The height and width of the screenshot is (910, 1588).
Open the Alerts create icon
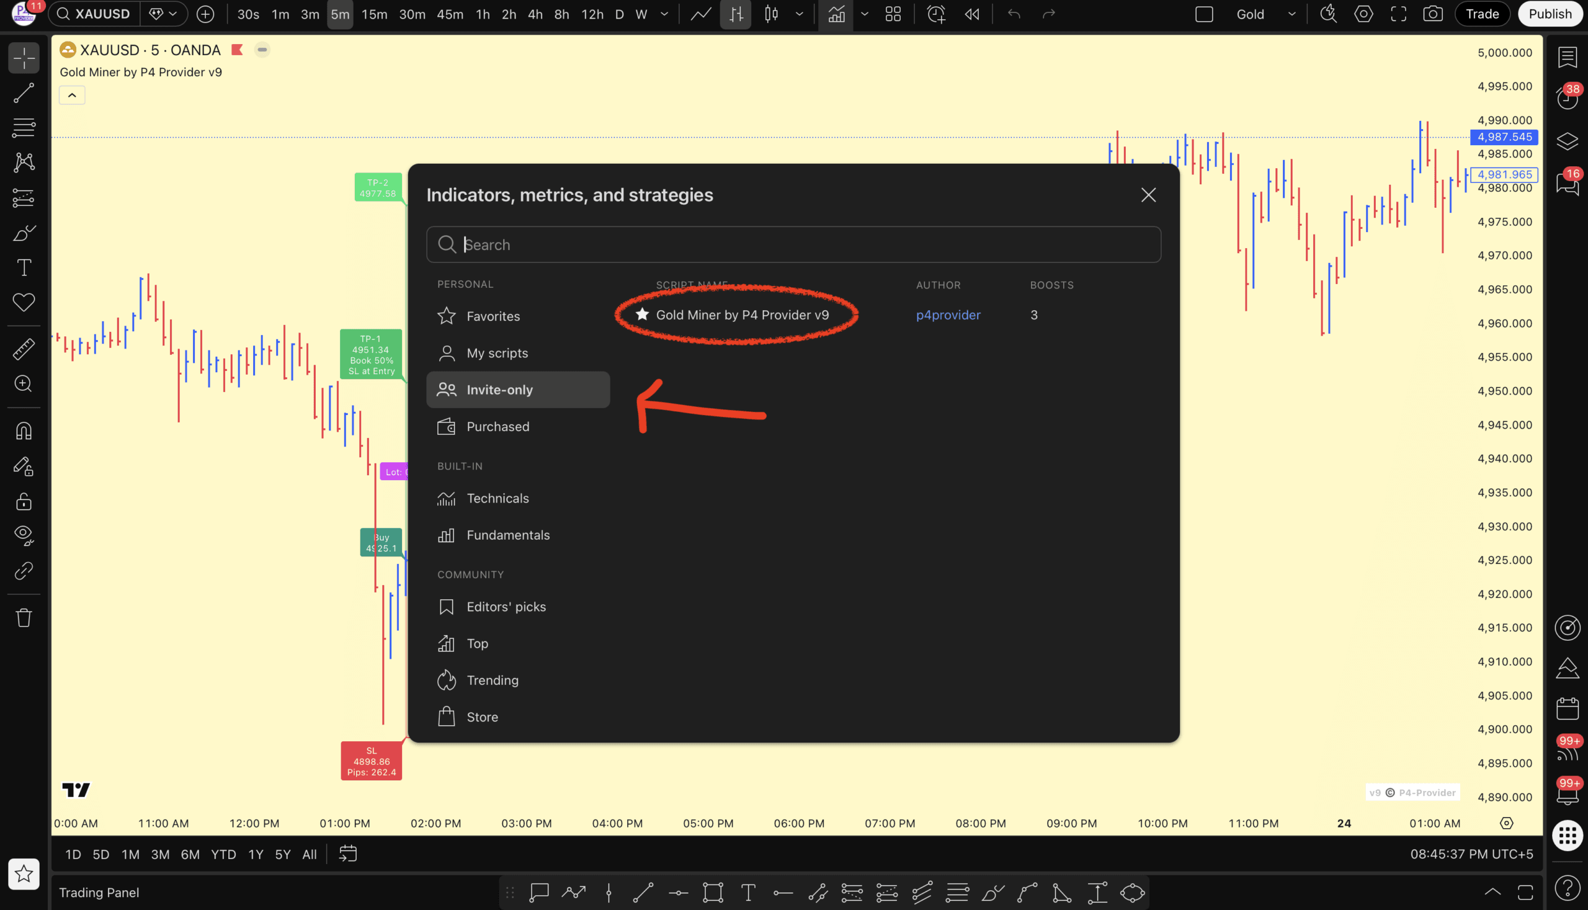[x=935, y=14]
